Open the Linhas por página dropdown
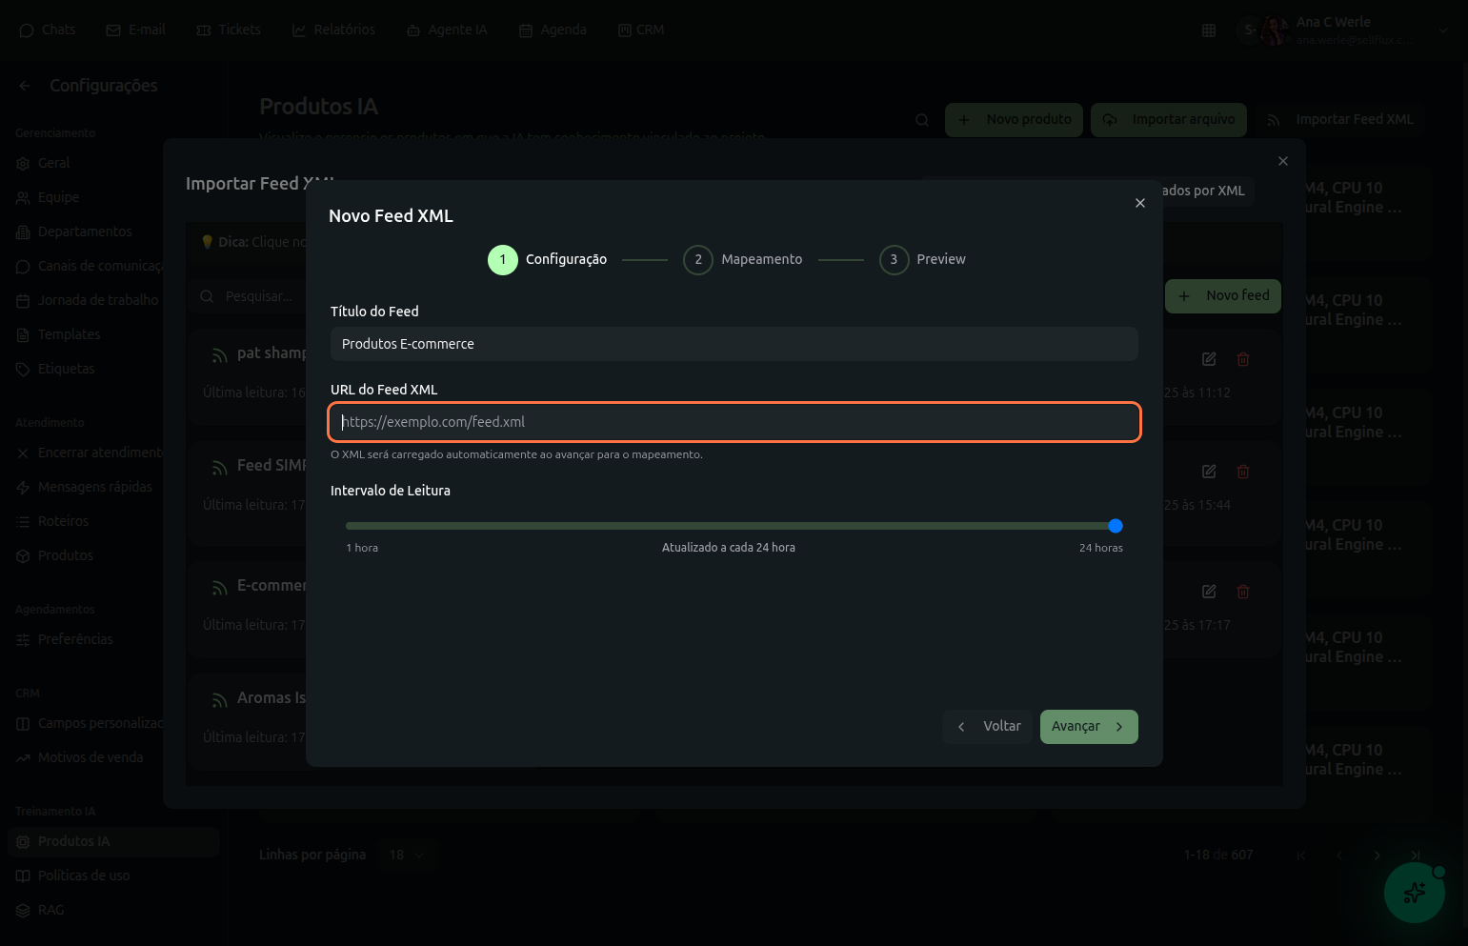This screenshot has width=1468, height=946. pyautogui.click(x=407, y=855)
